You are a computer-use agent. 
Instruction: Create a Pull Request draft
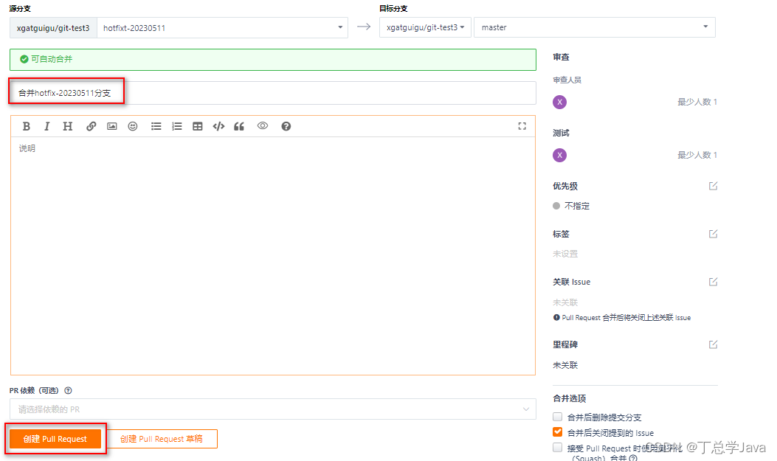point(163,438)
